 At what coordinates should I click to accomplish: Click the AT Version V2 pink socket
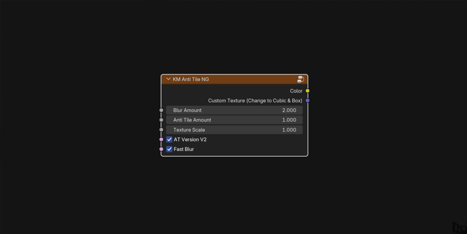(161, 140)
